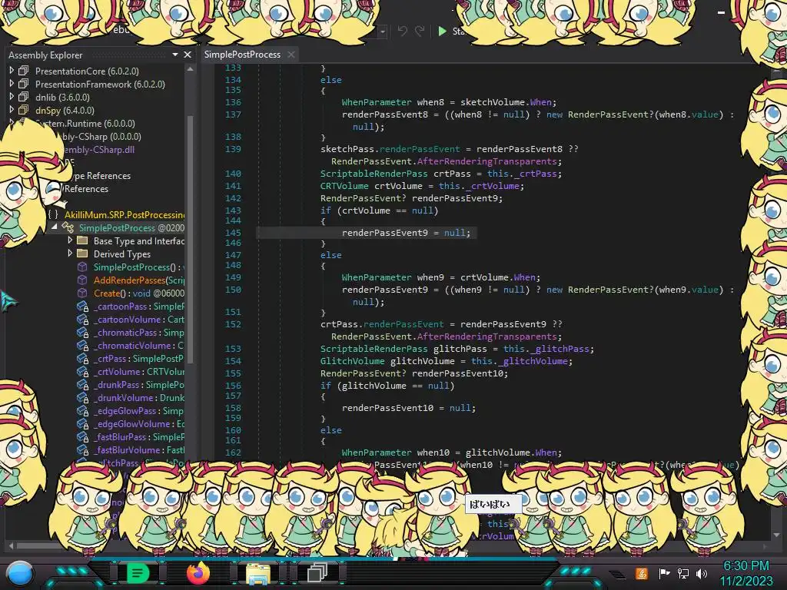Click the AkilliMum namespace braces icon
This screenshot has height=590, width=787.
point(53,214)
